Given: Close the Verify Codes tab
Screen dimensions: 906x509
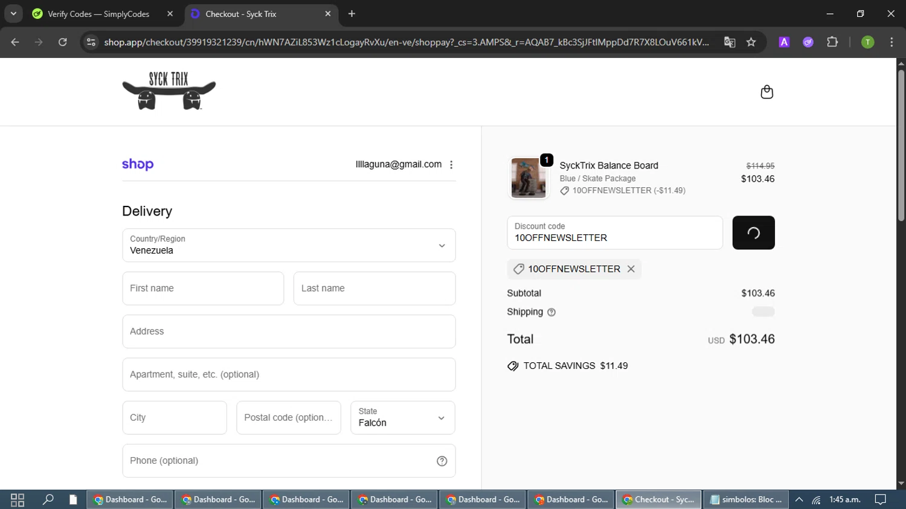Looking at the screenshot, I should (170, 13).
